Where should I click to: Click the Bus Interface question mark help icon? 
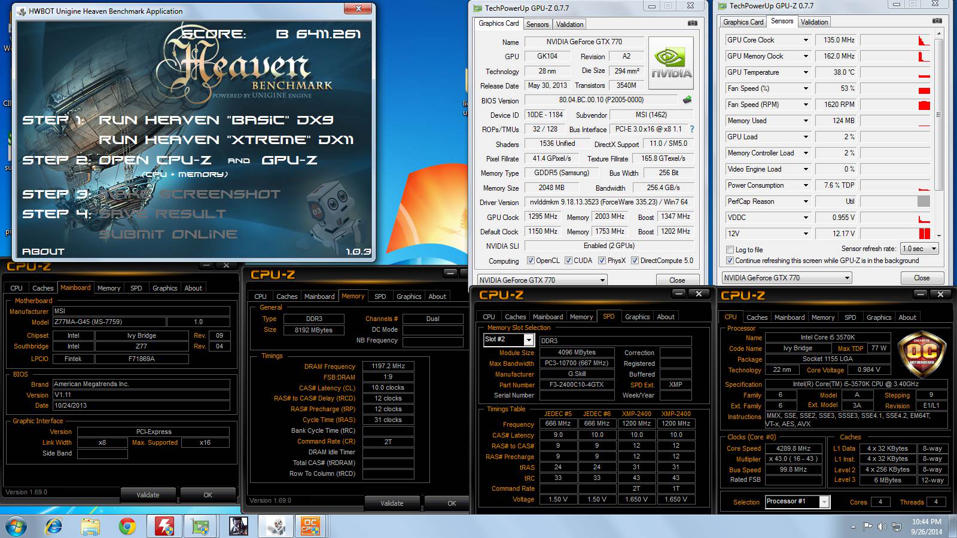[x=692, y=129]
